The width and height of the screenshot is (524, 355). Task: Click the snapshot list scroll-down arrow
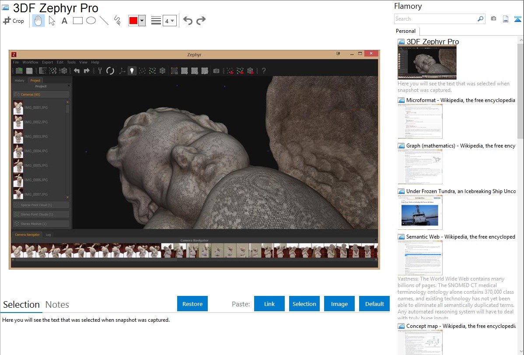[x=521, y=351]
